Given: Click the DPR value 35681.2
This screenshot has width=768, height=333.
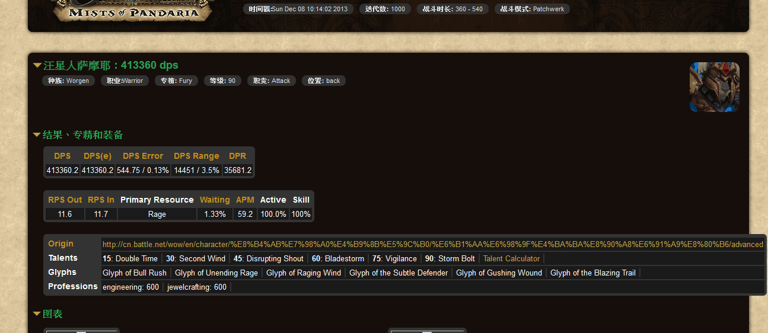Looking at the screenshot, I should (238, 170).
